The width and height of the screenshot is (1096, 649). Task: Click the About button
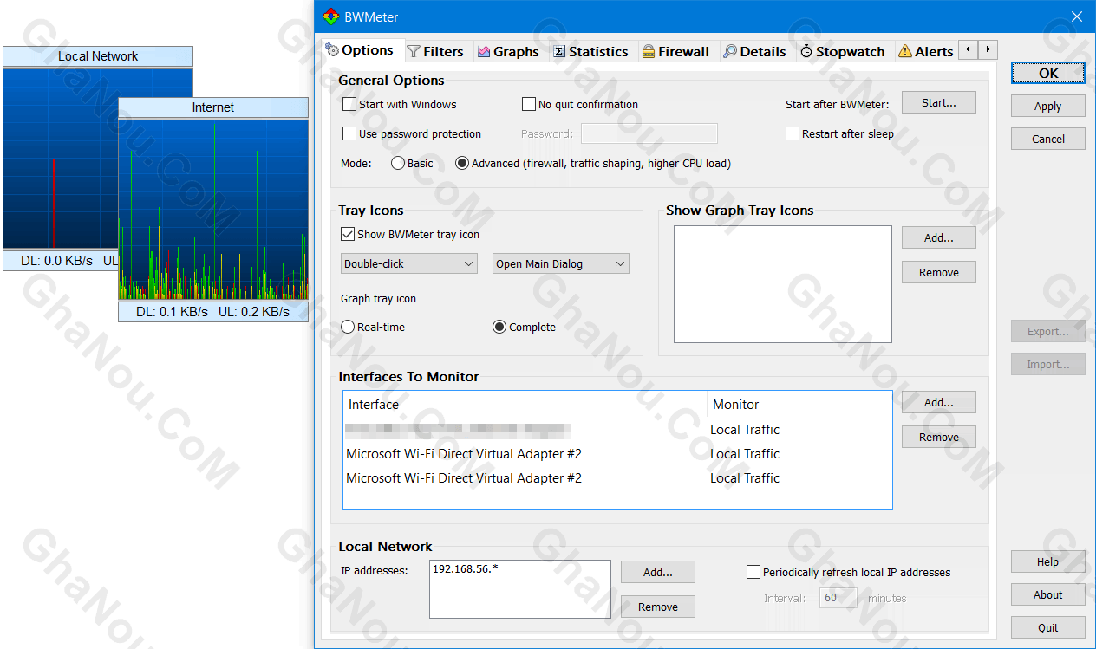pos(1048,594)
